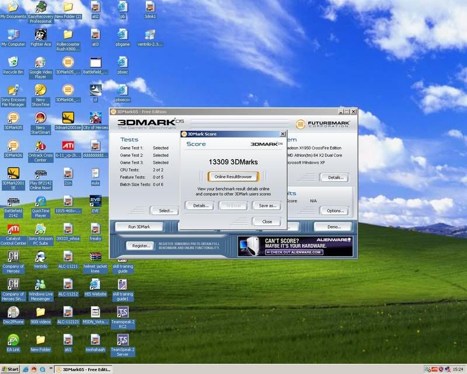Click the Register button
The image size is (467, 374).
point(141,246)
